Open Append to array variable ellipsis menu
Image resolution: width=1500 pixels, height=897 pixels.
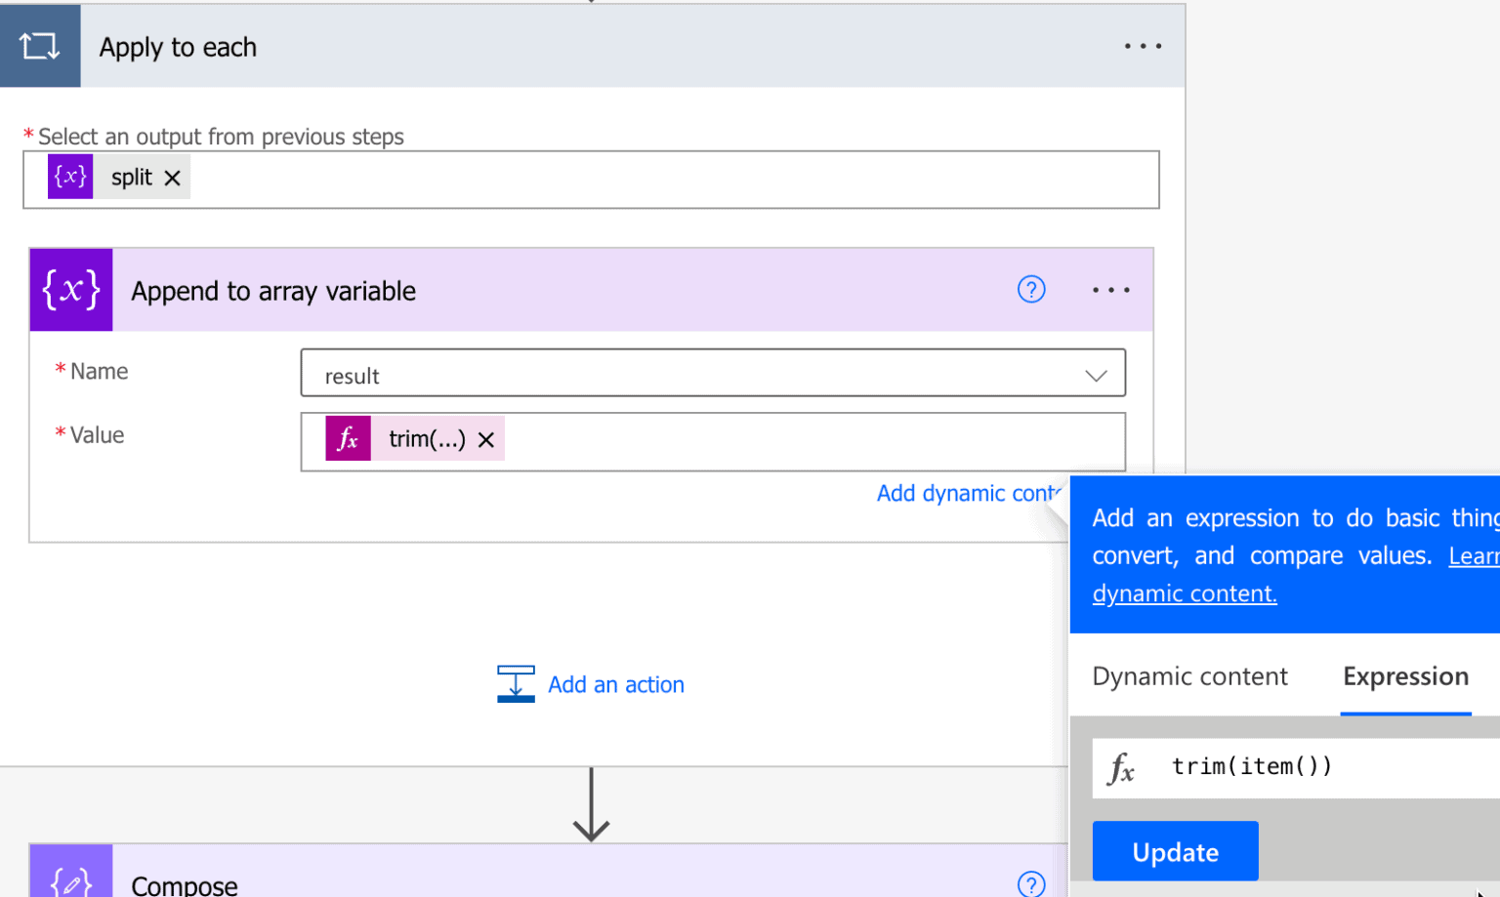1110,290
